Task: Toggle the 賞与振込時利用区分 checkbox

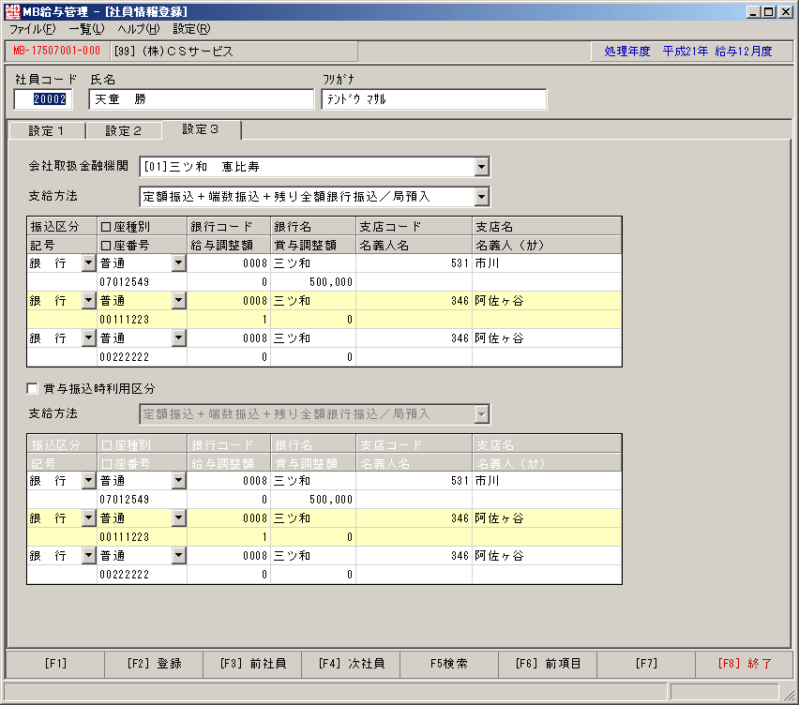Action: [33, 389]
